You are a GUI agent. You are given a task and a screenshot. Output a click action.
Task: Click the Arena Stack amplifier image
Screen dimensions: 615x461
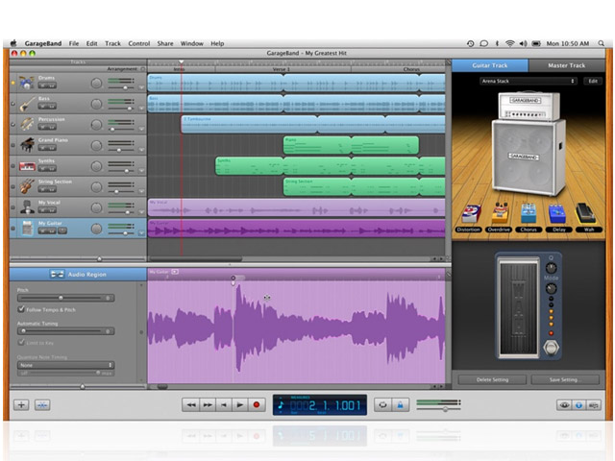(529, 143)
